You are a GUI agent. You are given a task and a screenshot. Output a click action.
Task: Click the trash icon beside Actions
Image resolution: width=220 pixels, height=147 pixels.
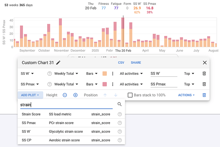204,95
